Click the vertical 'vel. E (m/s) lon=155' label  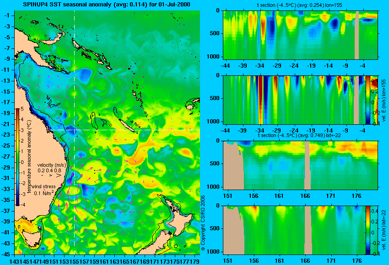(x=384, y=101)
